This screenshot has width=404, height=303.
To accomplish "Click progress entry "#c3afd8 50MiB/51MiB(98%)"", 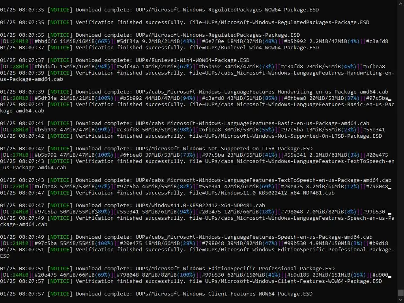I will click(x=155, y=129).
